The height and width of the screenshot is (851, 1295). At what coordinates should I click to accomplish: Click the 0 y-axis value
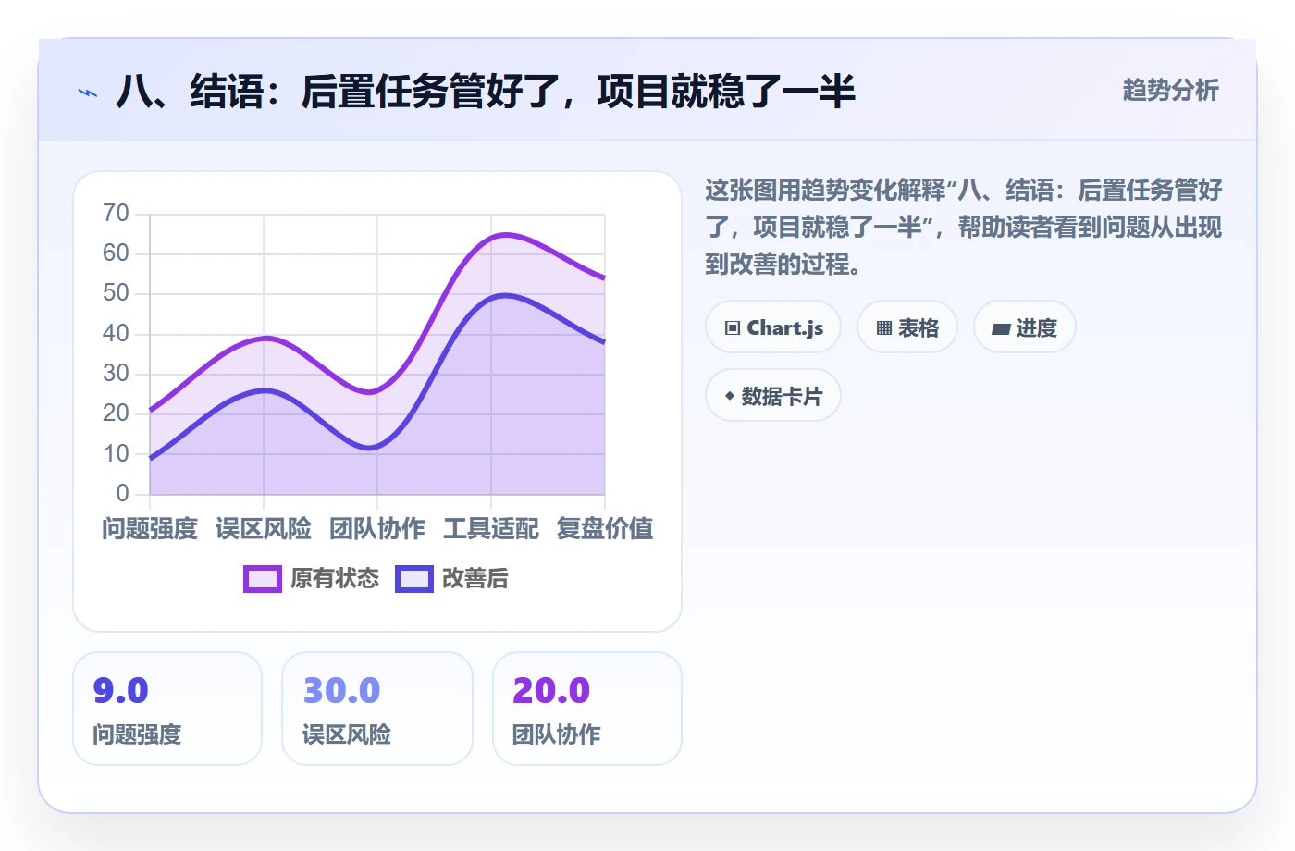point(122,494)
